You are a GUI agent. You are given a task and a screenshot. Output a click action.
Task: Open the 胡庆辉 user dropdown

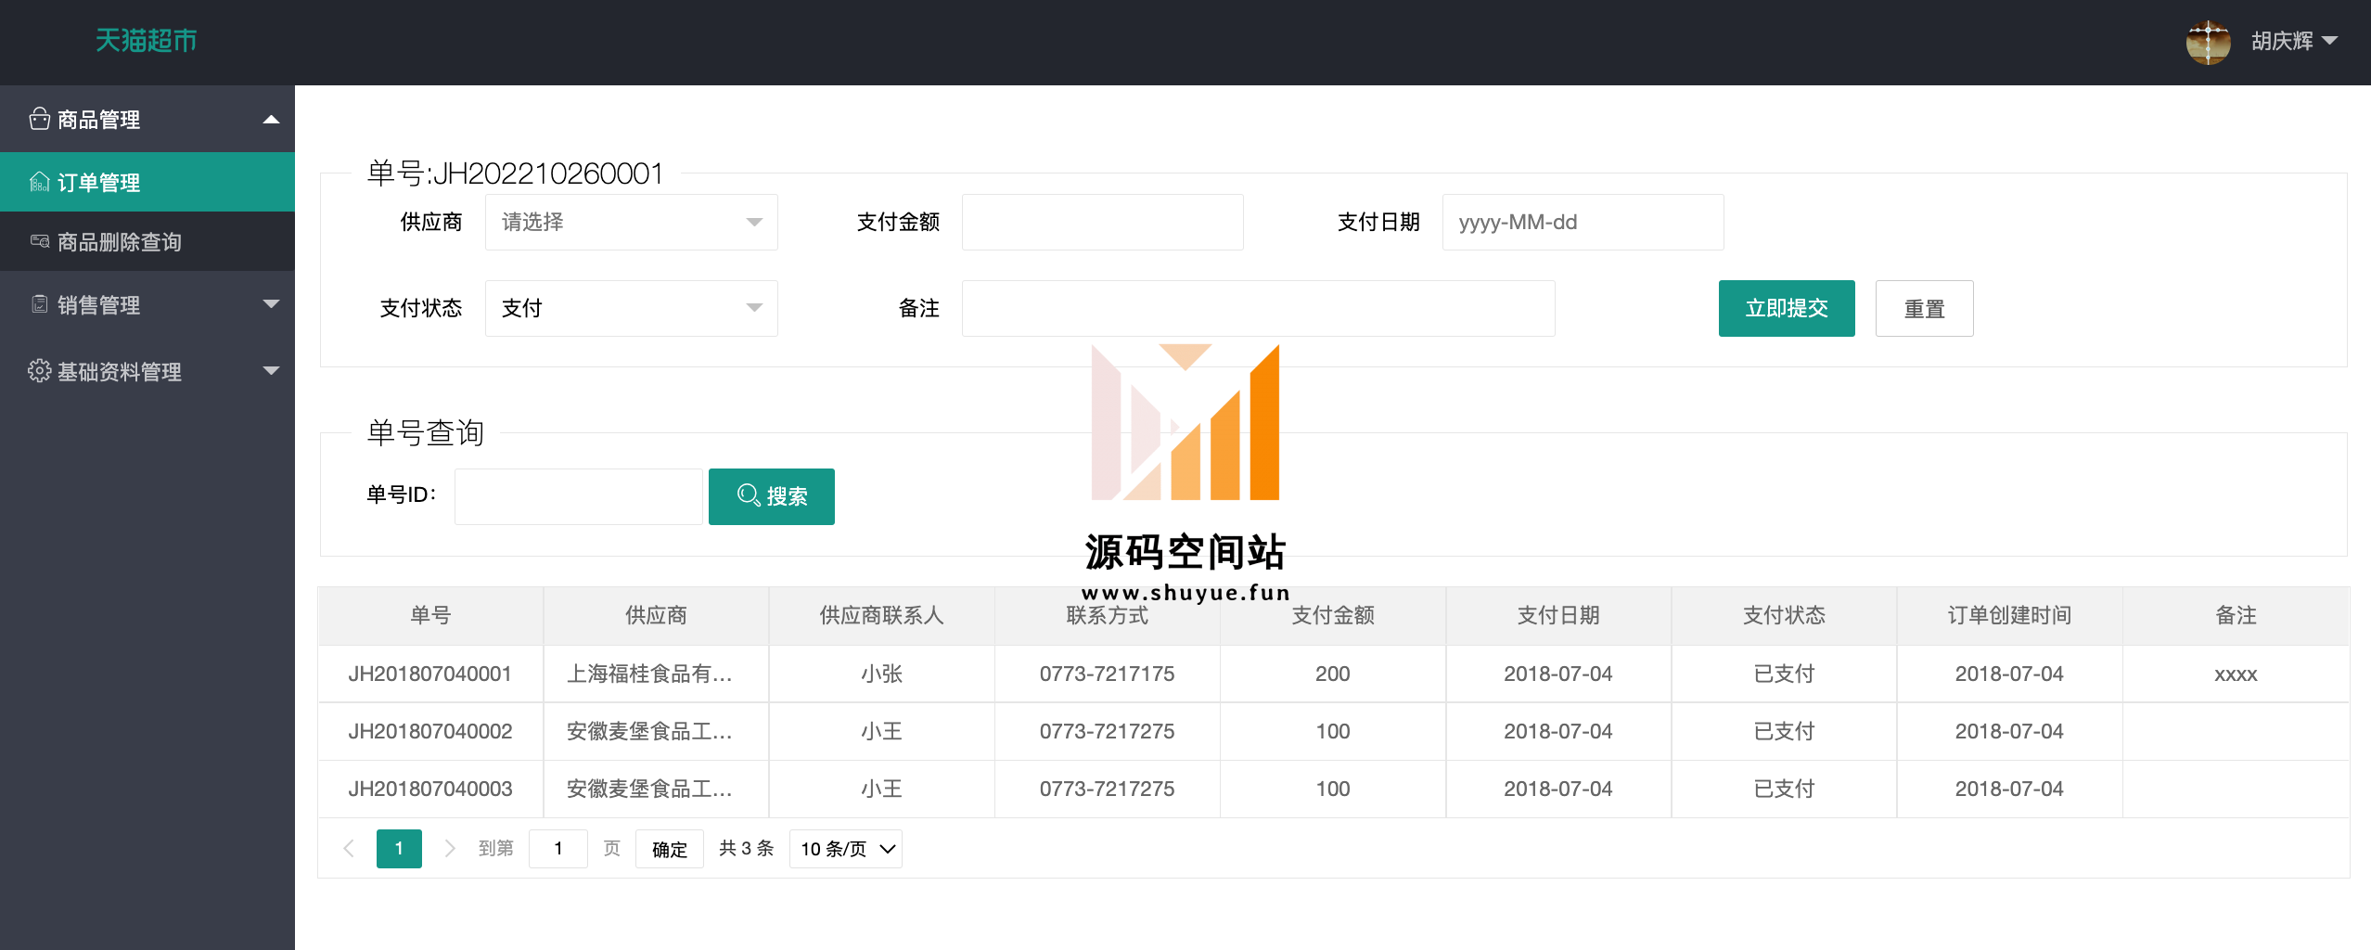pos(2294,41)
